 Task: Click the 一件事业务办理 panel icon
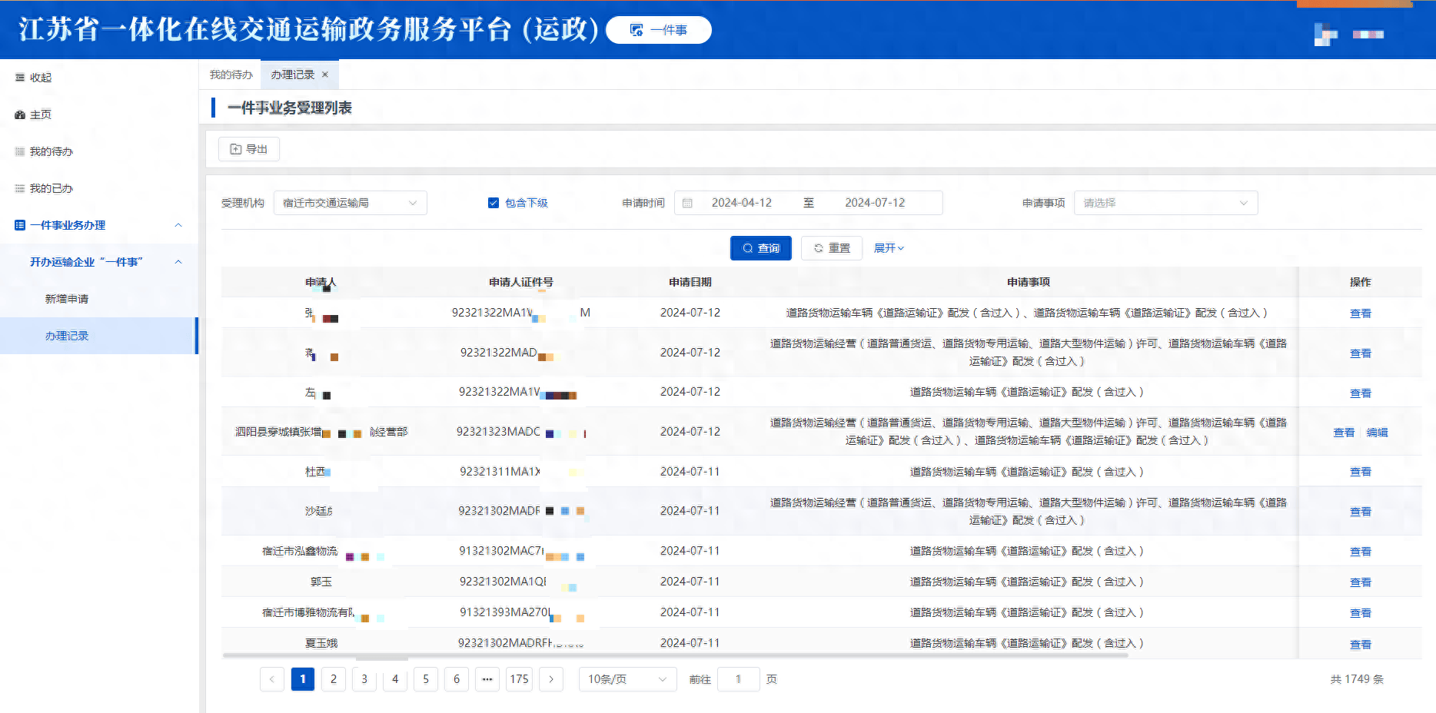(x=21, y=224)
